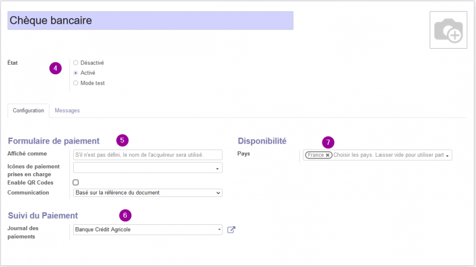Choose the Mode test state
This screenshot has height=267, width=476.
(76, 83)
